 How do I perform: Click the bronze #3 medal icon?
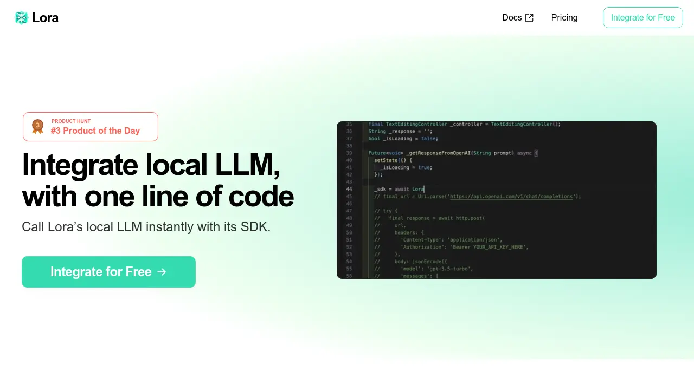[x=37, y=127]
